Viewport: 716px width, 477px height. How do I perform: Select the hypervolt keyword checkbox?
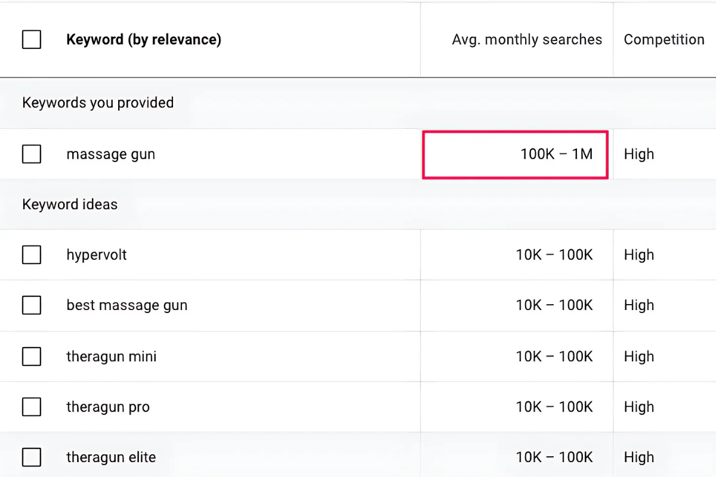pos(32,255)
